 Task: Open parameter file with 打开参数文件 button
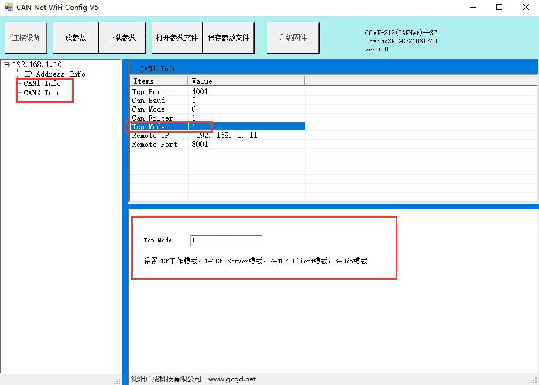point(177,37)
